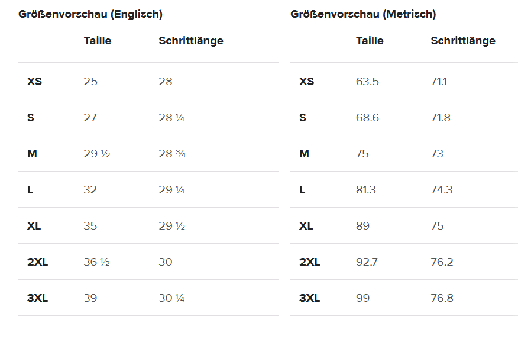Click the English waist value 35 for XL
518x342 pixels.
point(90,226)
